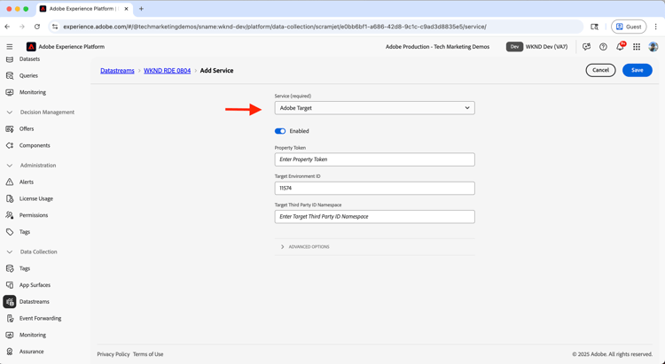This screenshot has width=665, height=364.
Task: Open the Event Forwarding icon
Action: coord(10,318)
